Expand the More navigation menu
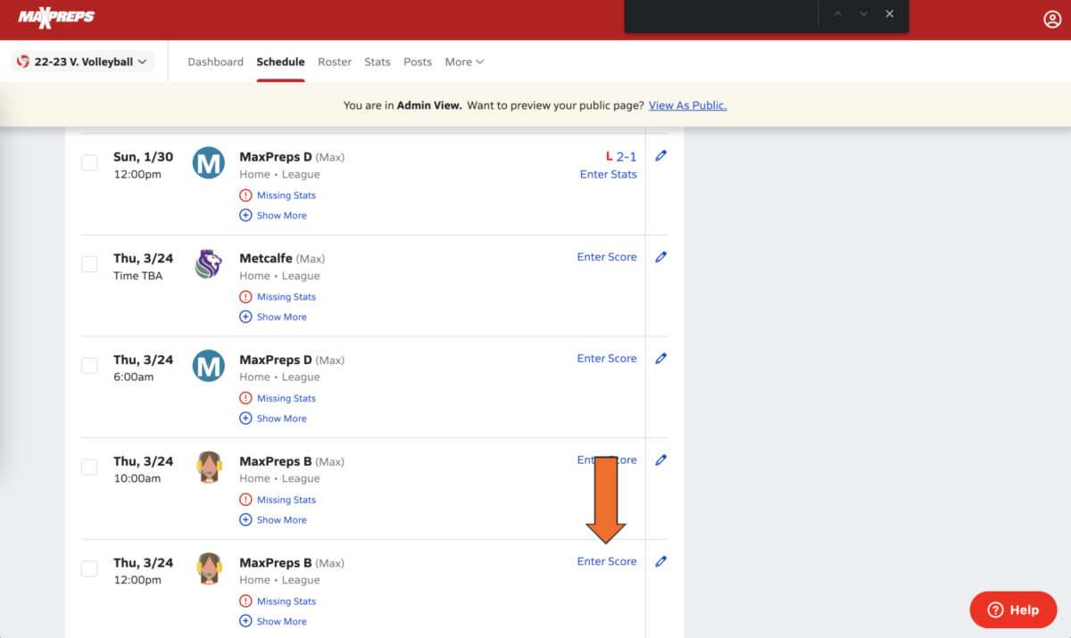The width and height of the screenshot is (1071, 638). coord(464,62)
